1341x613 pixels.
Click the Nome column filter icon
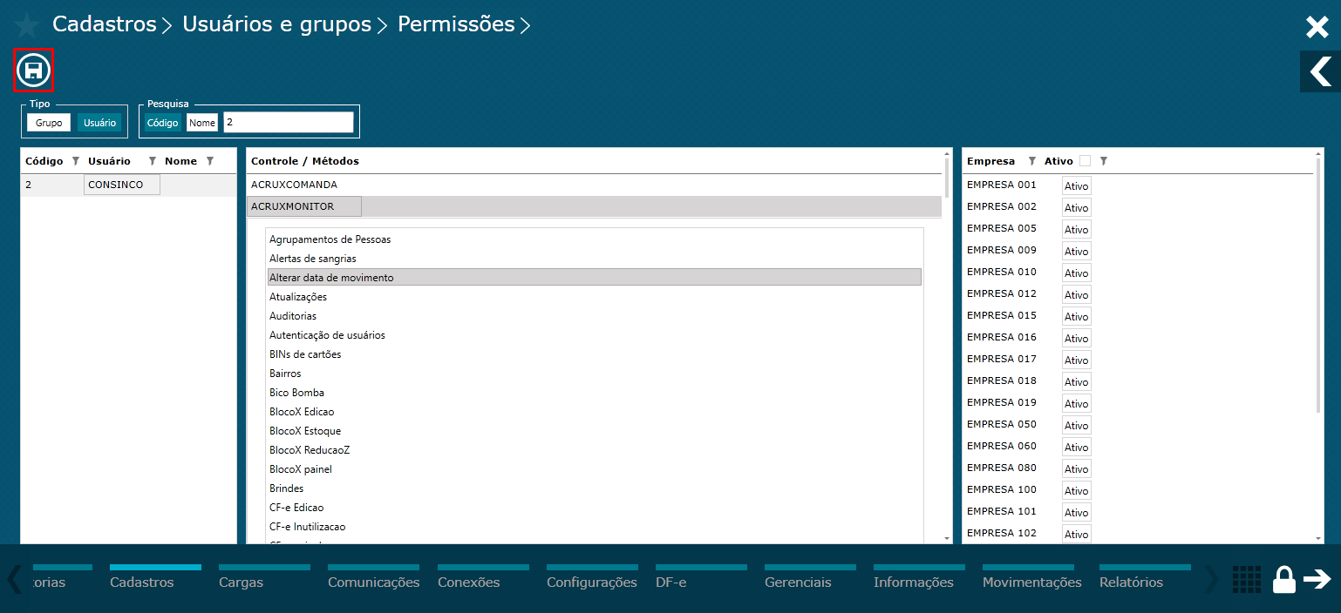click(x=210, y=161)
